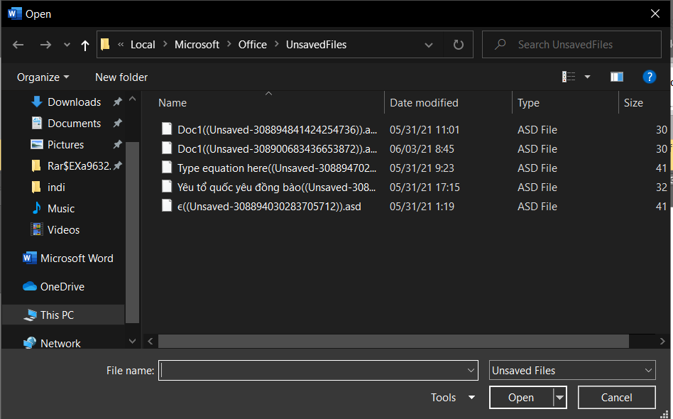Navigate to Office in the breadcrumb path
The image size is (673, 419).
pos(252,44)
